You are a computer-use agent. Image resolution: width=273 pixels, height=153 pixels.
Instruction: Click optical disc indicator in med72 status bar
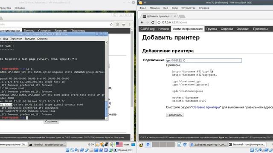(x=257, y=150)
